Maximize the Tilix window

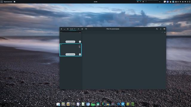pos(68,29)
